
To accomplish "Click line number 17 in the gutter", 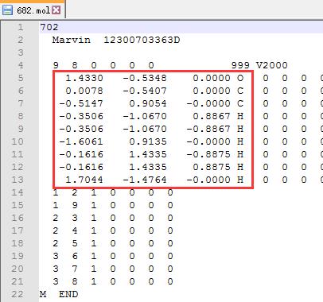I will (18, 230).
